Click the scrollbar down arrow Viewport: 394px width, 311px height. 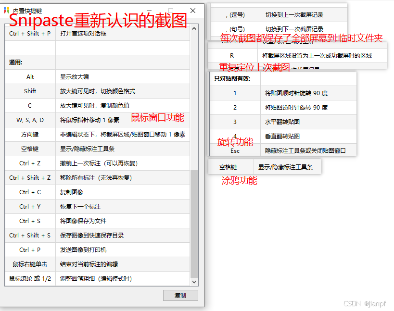(x=194, y=282)
